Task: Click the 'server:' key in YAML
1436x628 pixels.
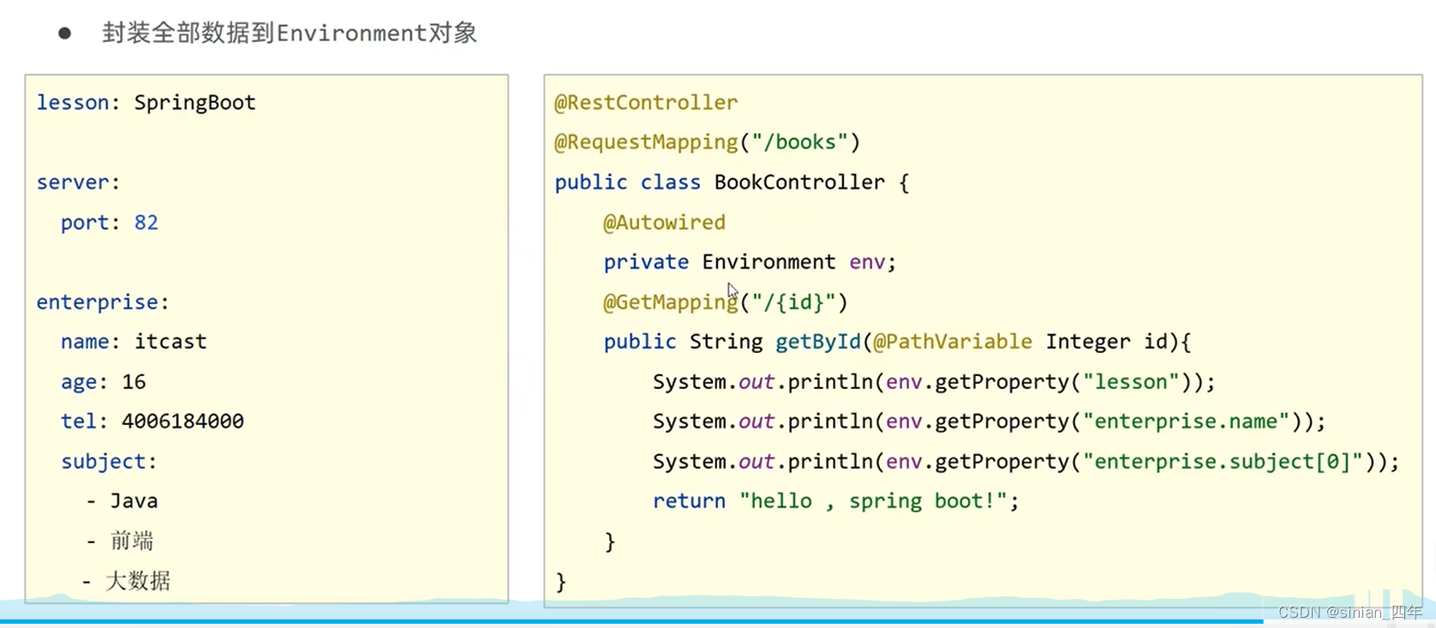Action: 78,182
